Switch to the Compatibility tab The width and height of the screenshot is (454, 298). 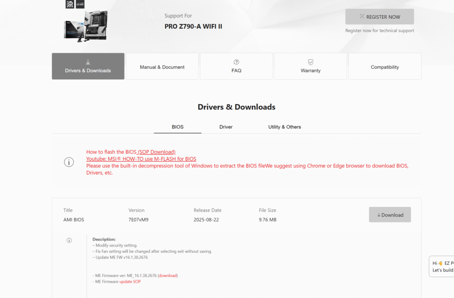pyautogui.click(x=385, y=67)
